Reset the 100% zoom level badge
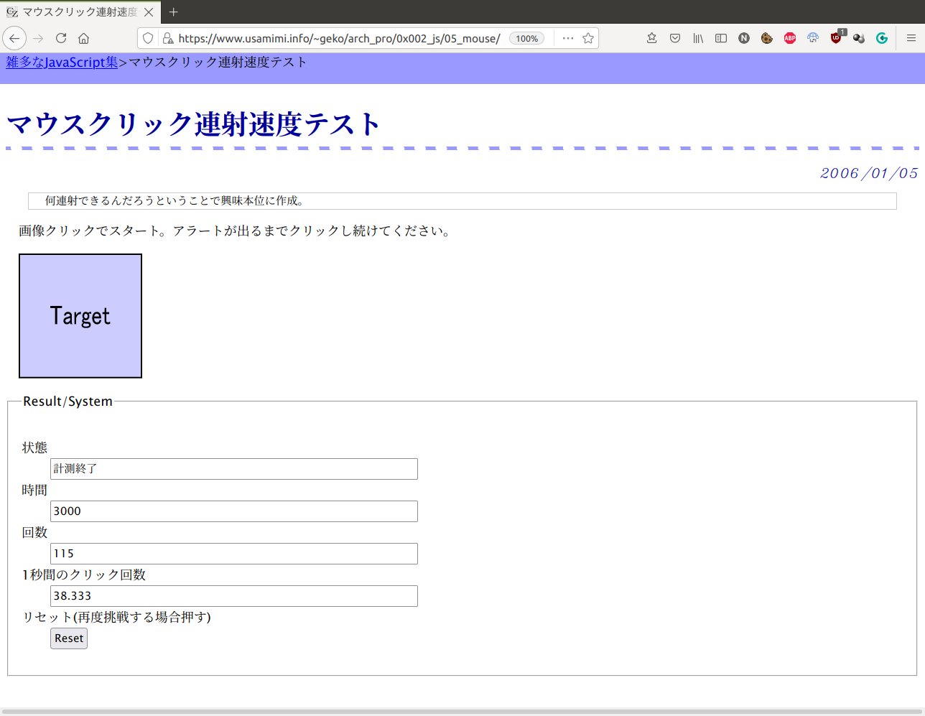Image resolution: width=925 pixels, height=716 pixels. coord(526,38)
